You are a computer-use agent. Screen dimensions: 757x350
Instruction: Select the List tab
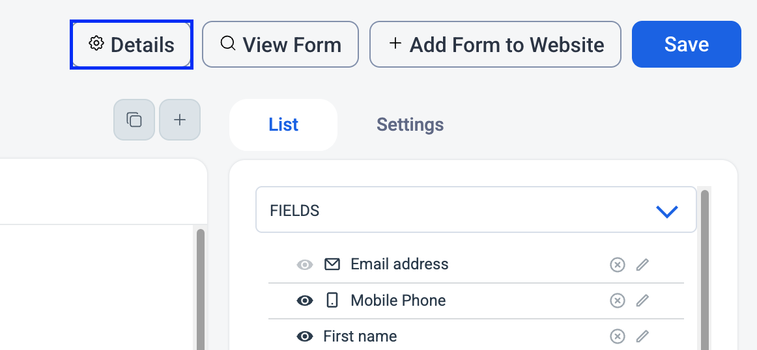[x=283, y=124]
